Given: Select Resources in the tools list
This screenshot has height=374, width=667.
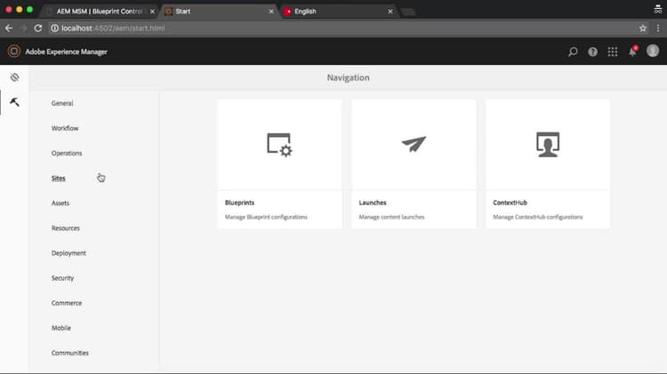Looking at the screenshot, I should (x=66, y=228).
